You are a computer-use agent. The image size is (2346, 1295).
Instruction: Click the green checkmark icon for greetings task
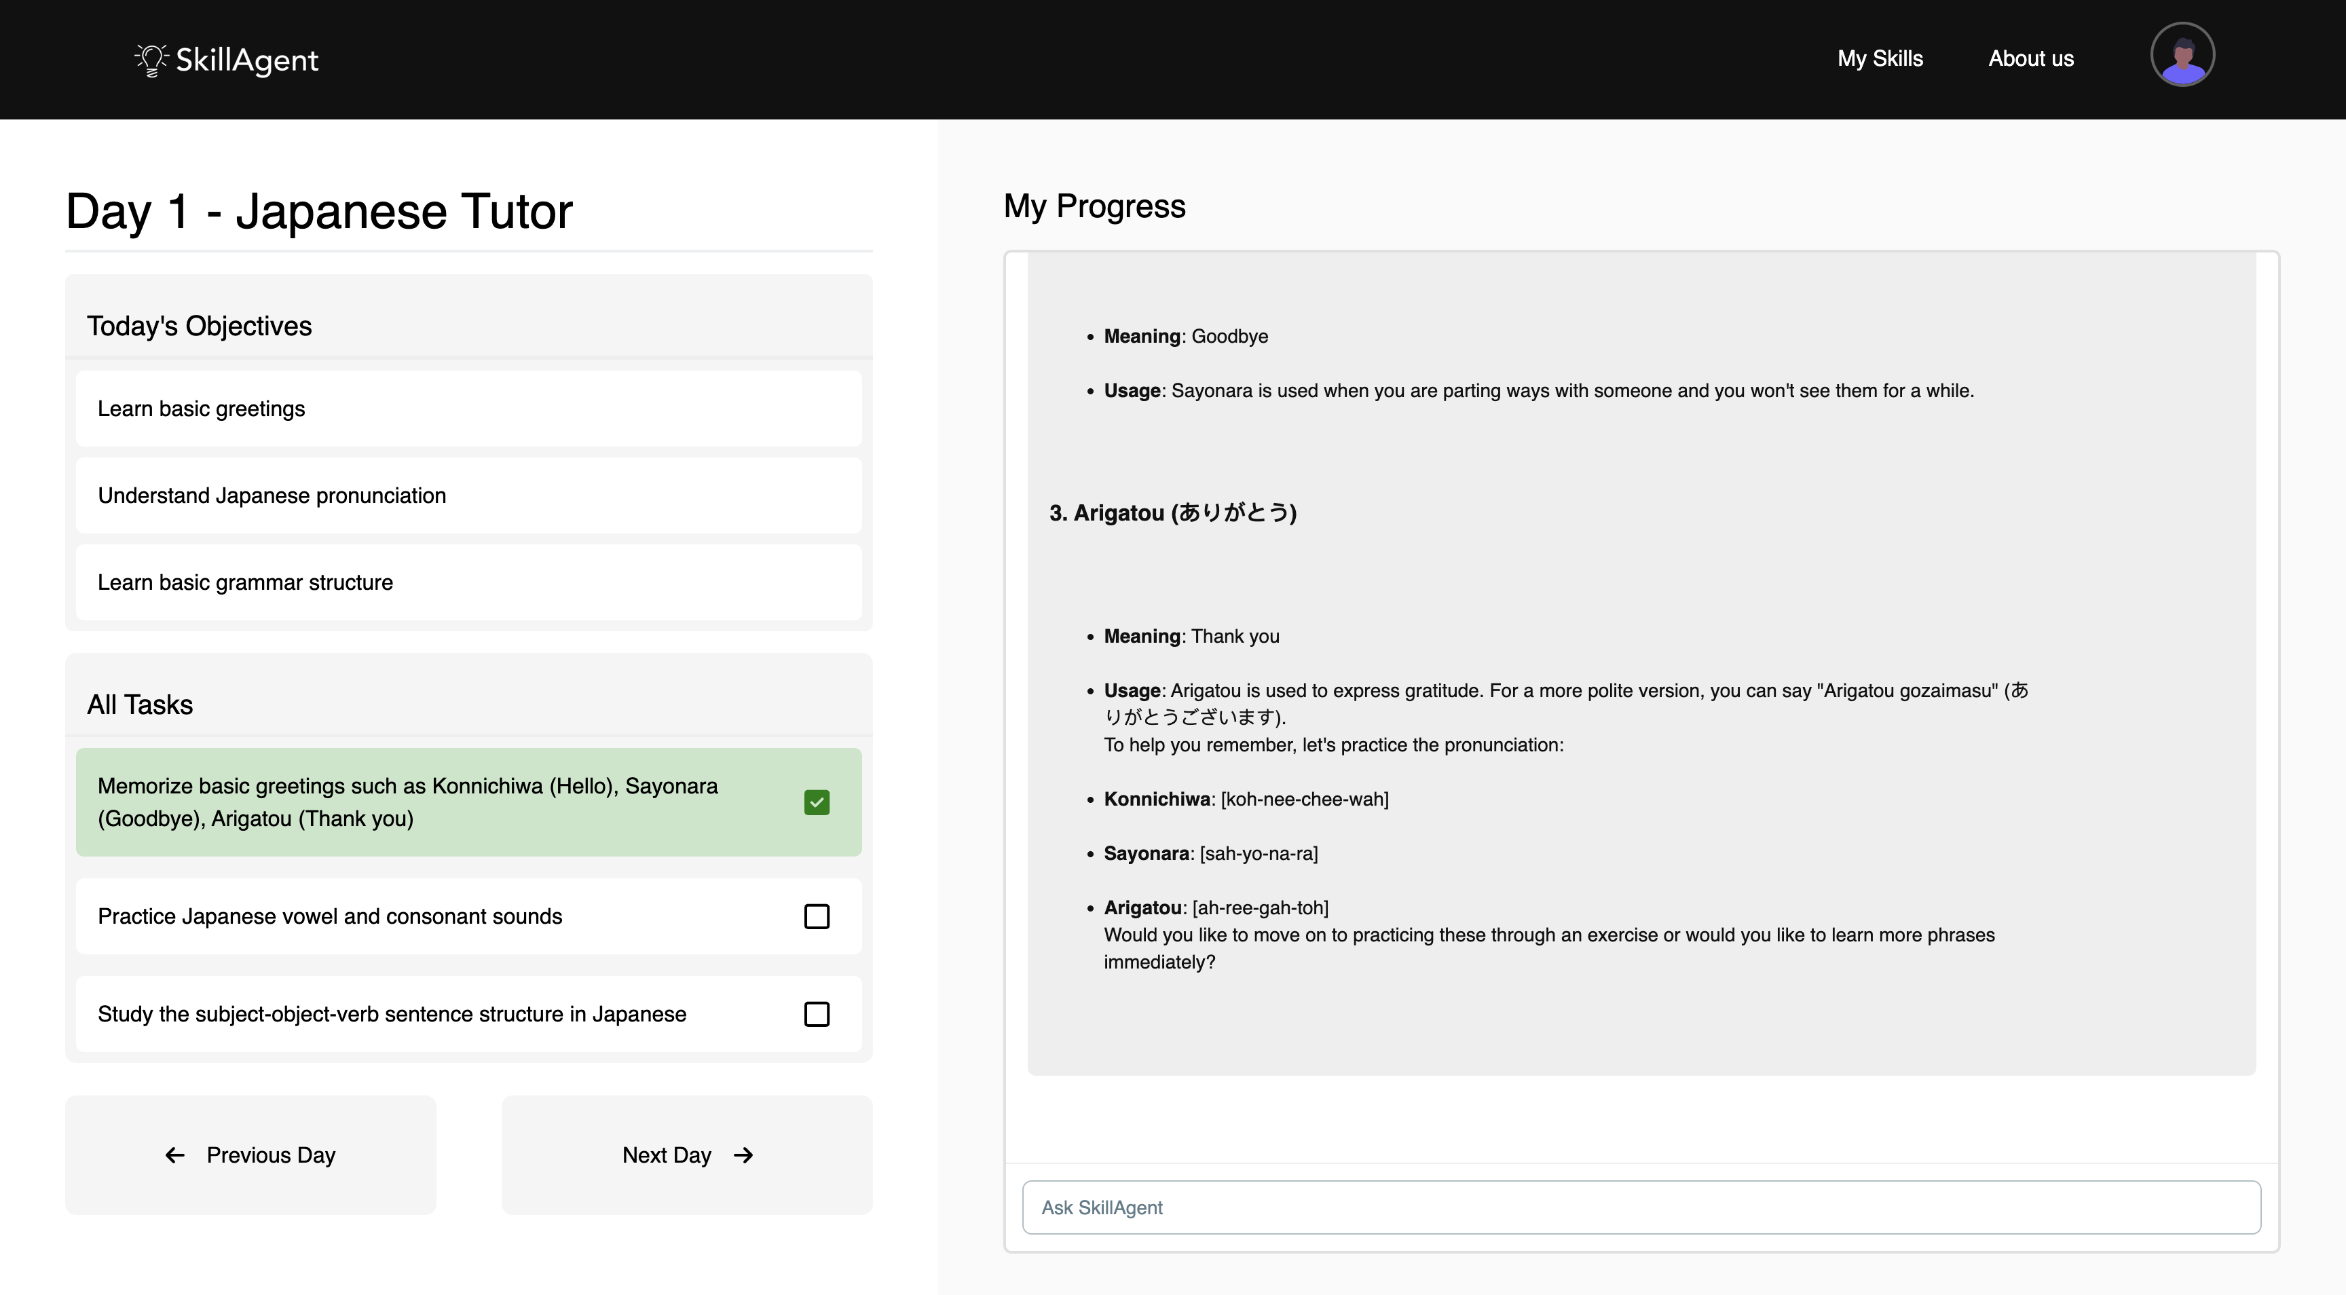[x=817, y=802]
